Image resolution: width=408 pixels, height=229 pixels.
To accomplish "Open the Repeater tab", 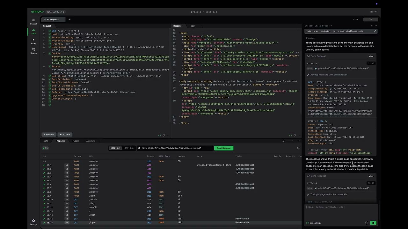I will click(61, 141).
